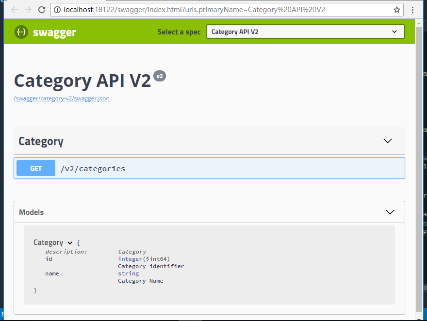The image size is (427, 321).
Task: Click the 'Select a spec' label
Action: click(179, 32)
